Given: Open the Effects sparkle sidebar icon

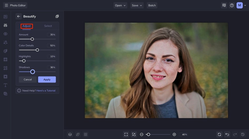Looking at the screenshot, I should pos(5,42).
